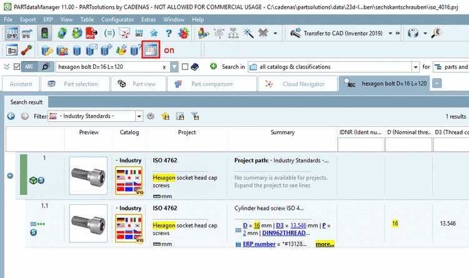Click the parentheses equals-sign toolbar icon
The height and width of the screenshot is (278, 469).
coord(109,33)
